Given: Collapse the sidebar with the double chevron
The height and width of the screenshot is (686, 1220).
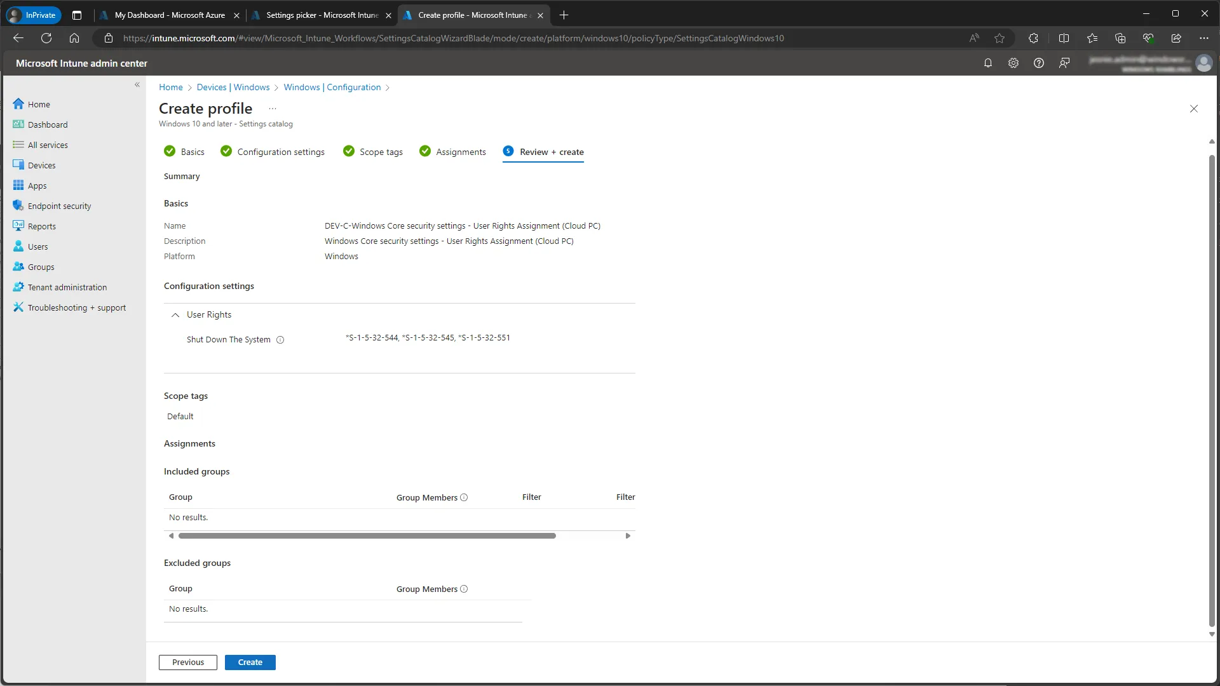Looking at the screenshot, I should pyautogui.click(x=137, y=84).
